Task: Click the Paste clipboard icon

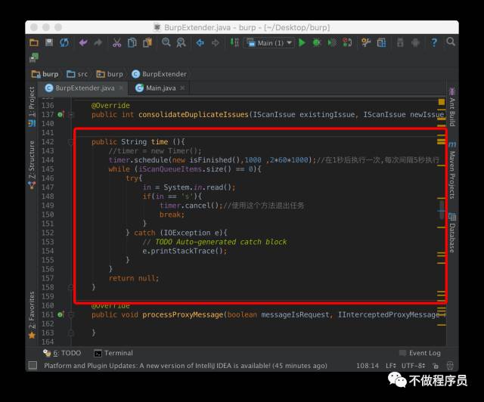Action: coord(147,42)
